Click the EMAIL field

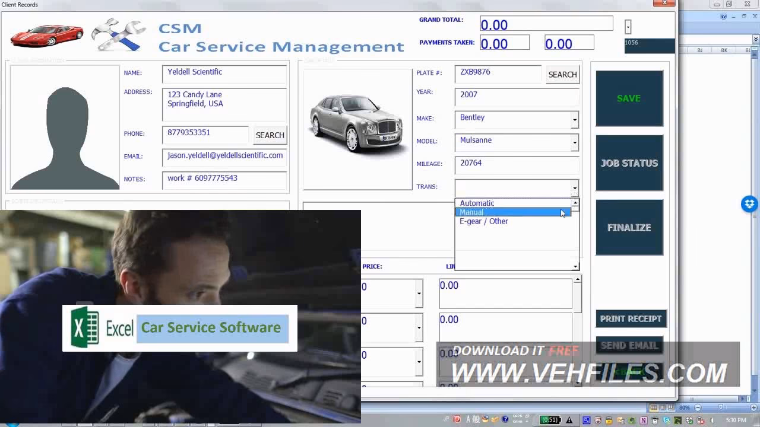coord(224,157)
